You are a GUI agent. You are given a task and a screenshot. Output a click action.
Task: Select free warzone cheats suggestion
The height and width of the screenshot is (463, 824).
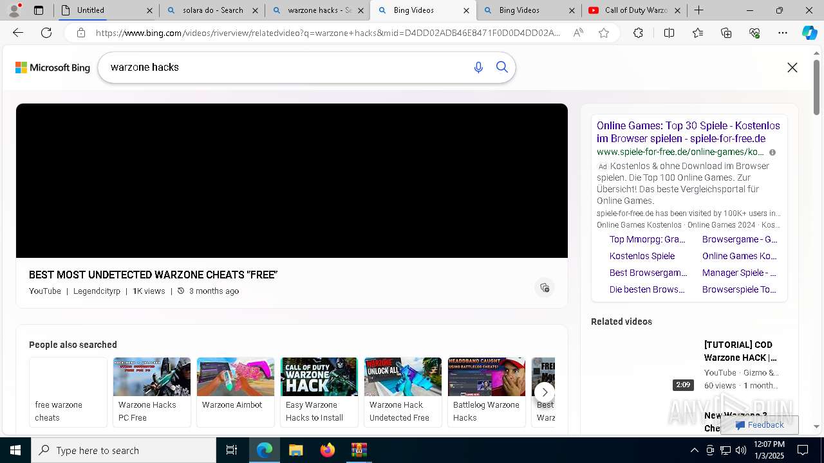tap(68, 392)
